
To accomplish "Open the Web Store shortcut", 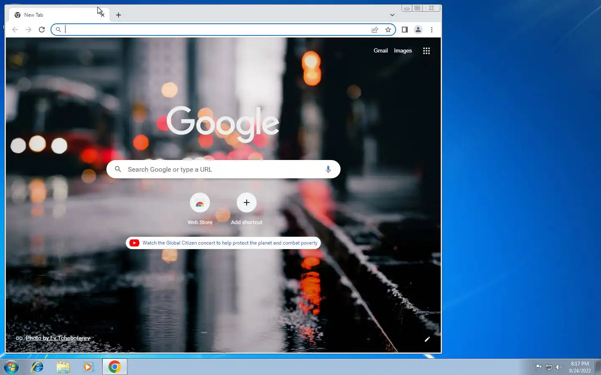I will (200, 209).
